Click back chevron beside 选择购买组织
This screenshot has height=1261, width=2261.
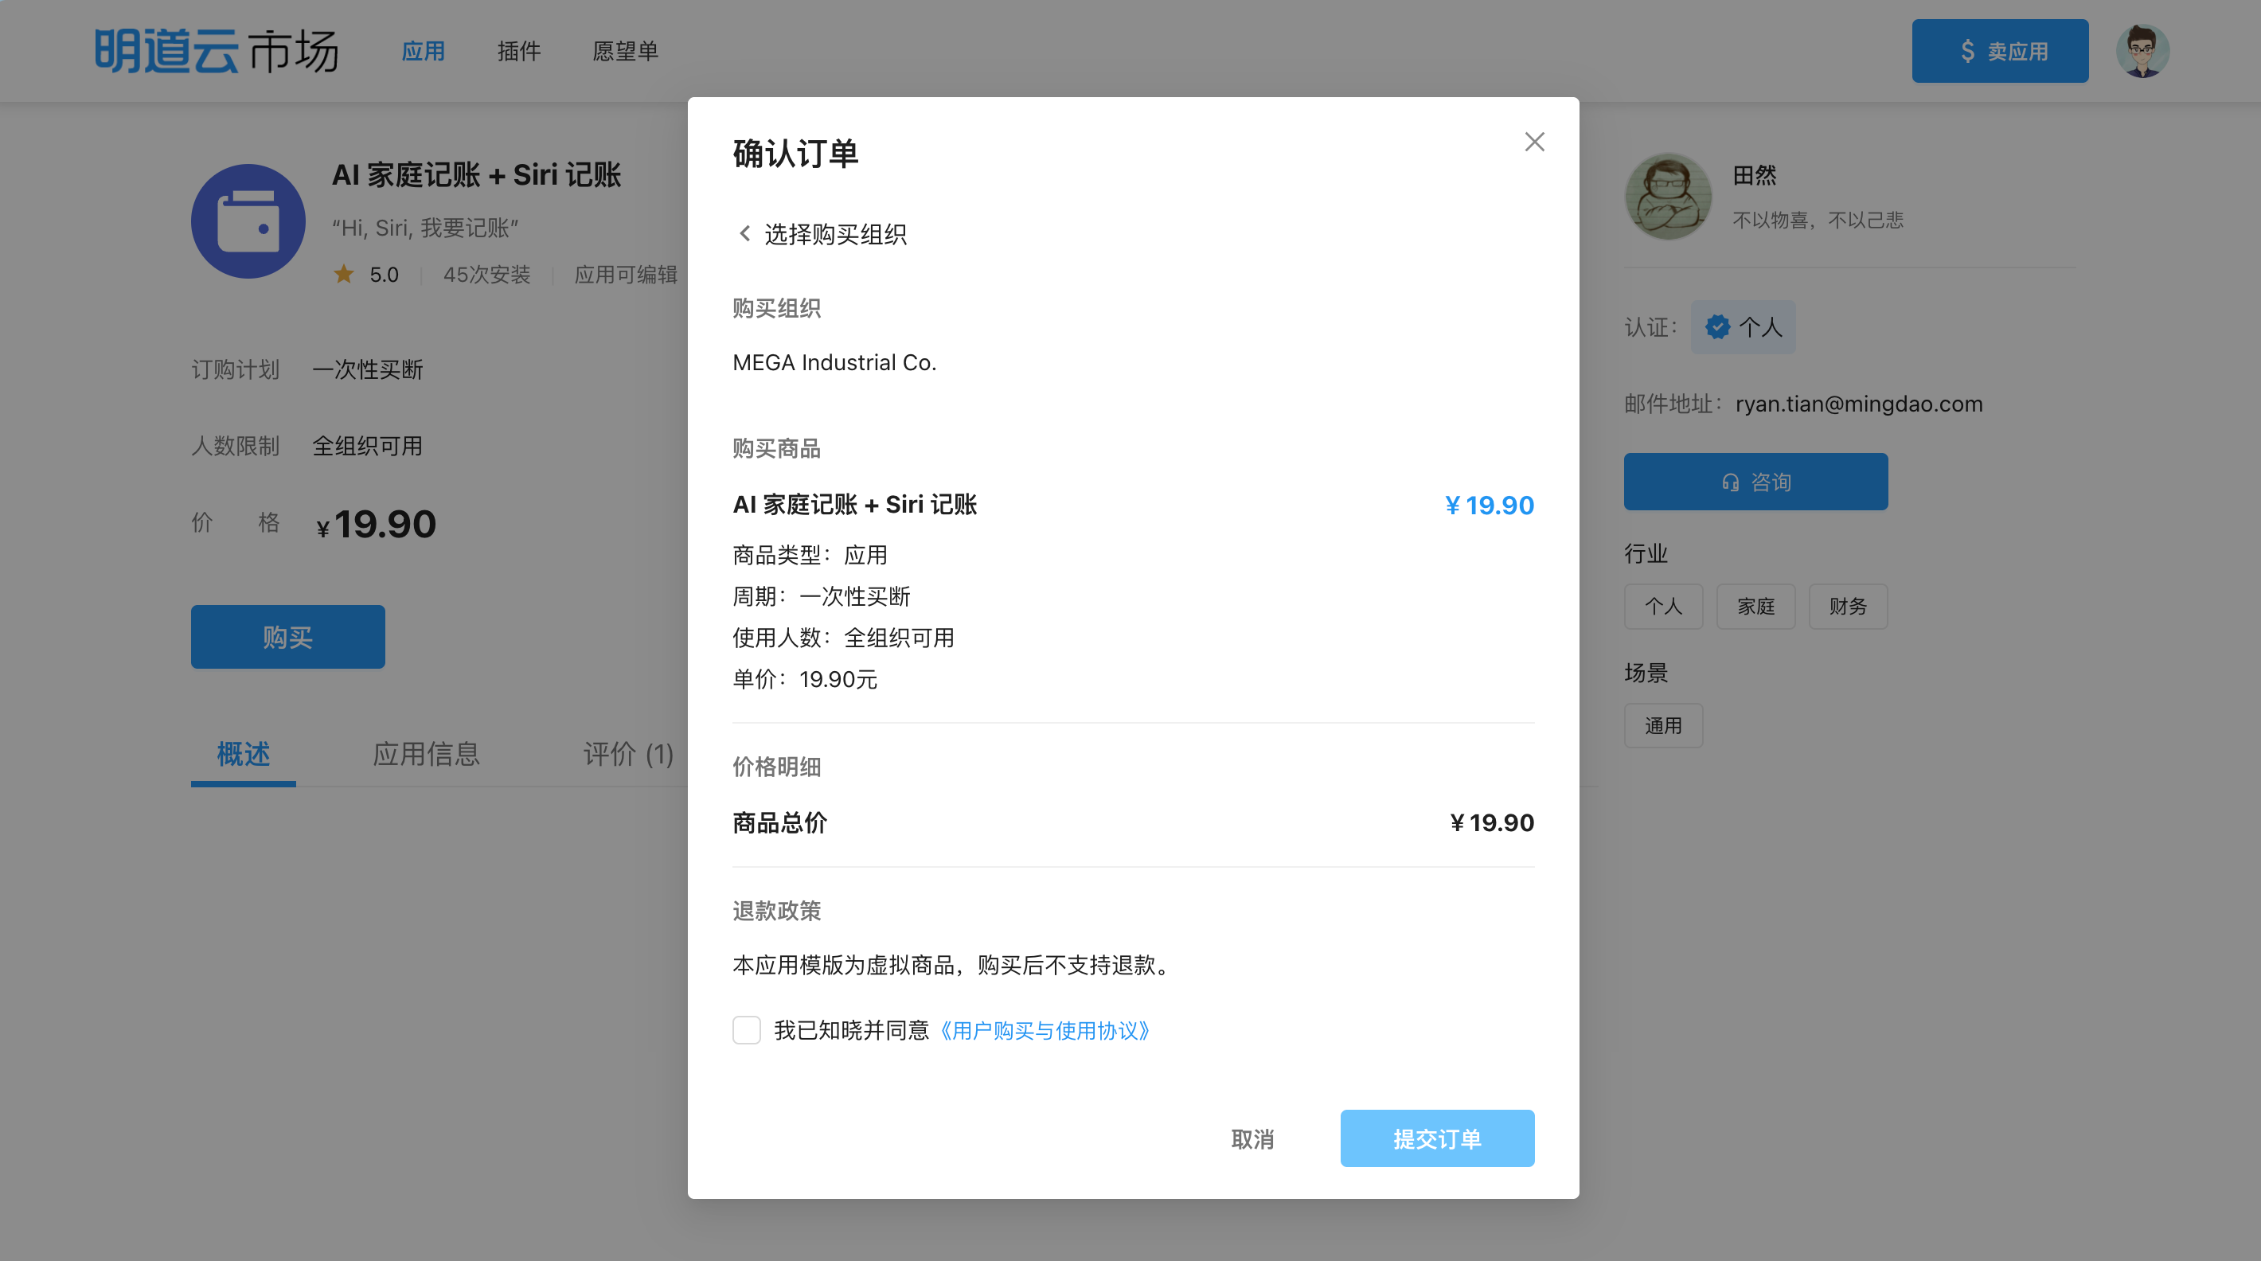(744, 233)
